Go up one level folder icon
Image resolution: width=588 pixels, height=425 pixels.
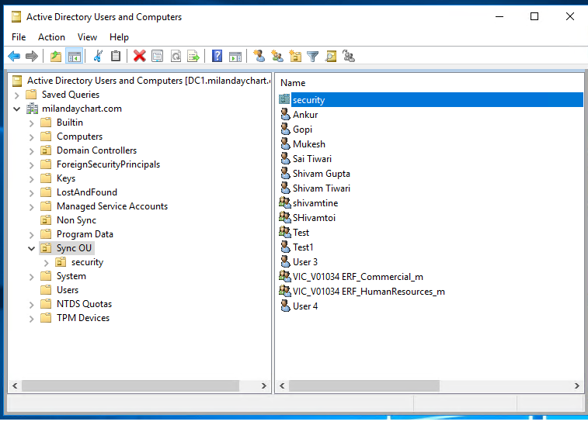point(56,57)
